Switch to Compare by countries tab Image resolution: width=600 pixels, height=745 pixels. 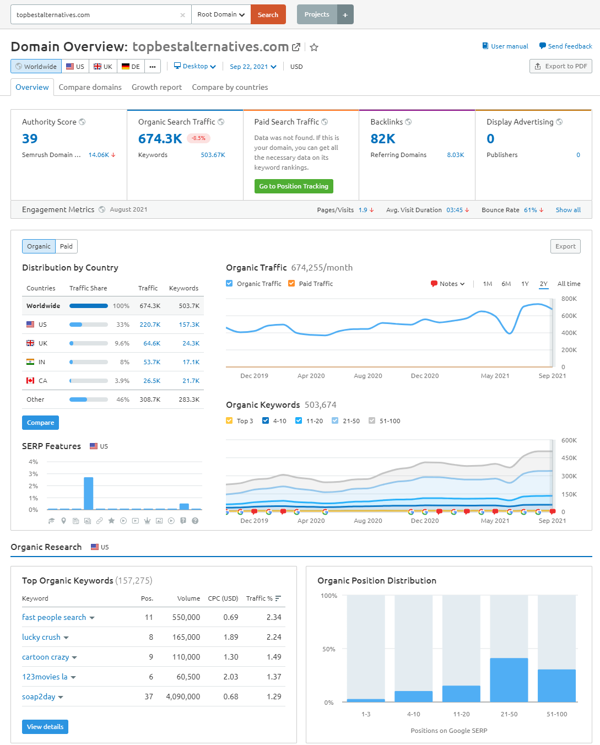pos(230,87)
